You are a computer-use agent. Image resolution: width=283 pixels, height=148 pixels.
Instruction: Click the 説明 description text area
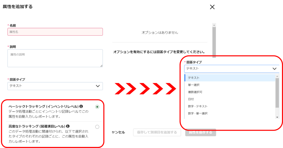(55, 58)
